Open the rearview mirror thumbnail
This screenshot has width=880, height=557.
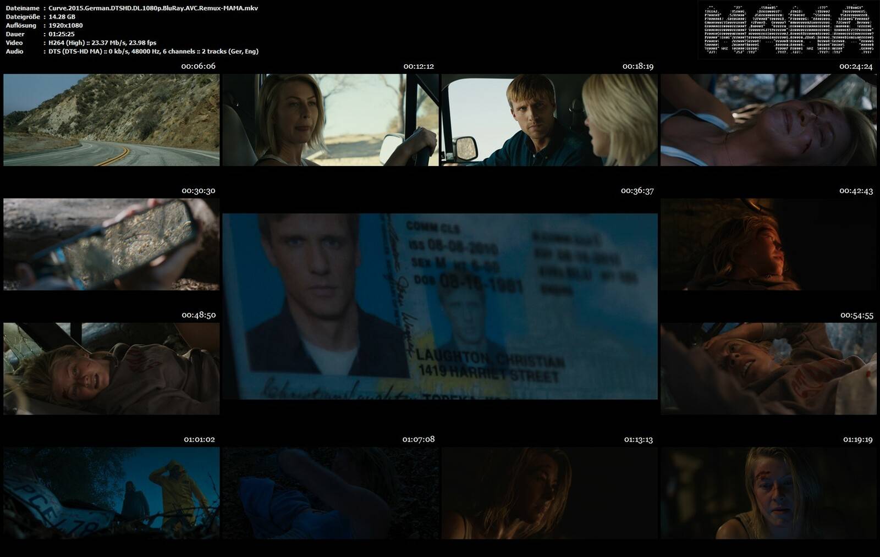coord(112,244)
